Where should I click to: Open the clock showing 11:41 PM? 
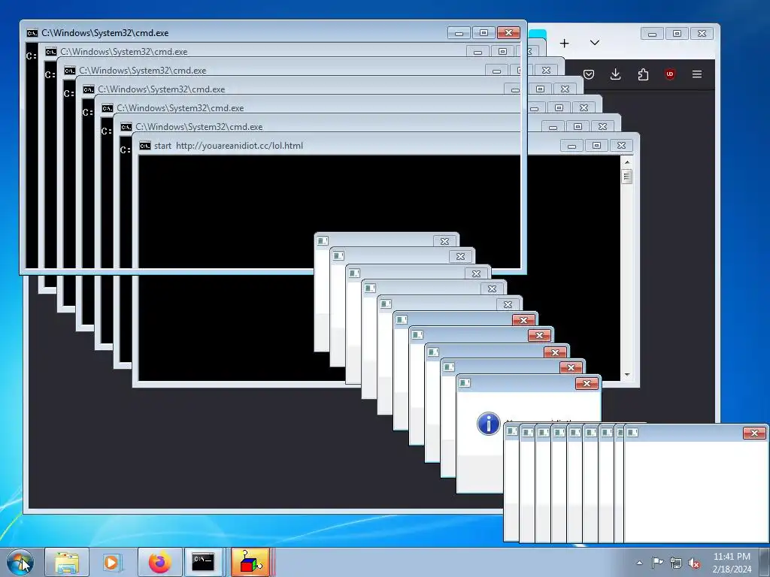732,563
